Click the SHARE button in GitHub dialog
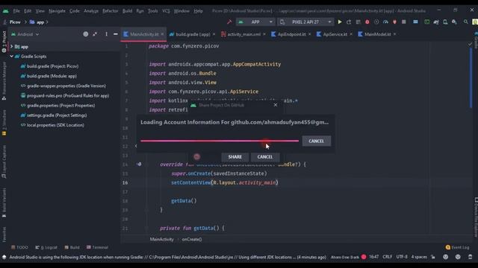The height and width of the screenshot is (268, 478). pyautogui.click(x=235, y=157)
